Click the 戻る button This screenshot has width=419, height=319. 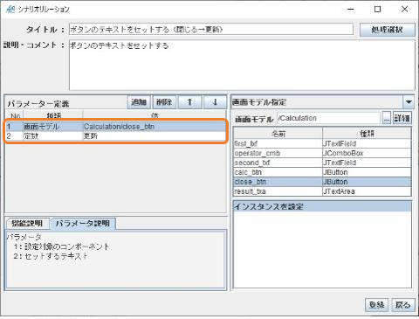click(403, 305)
